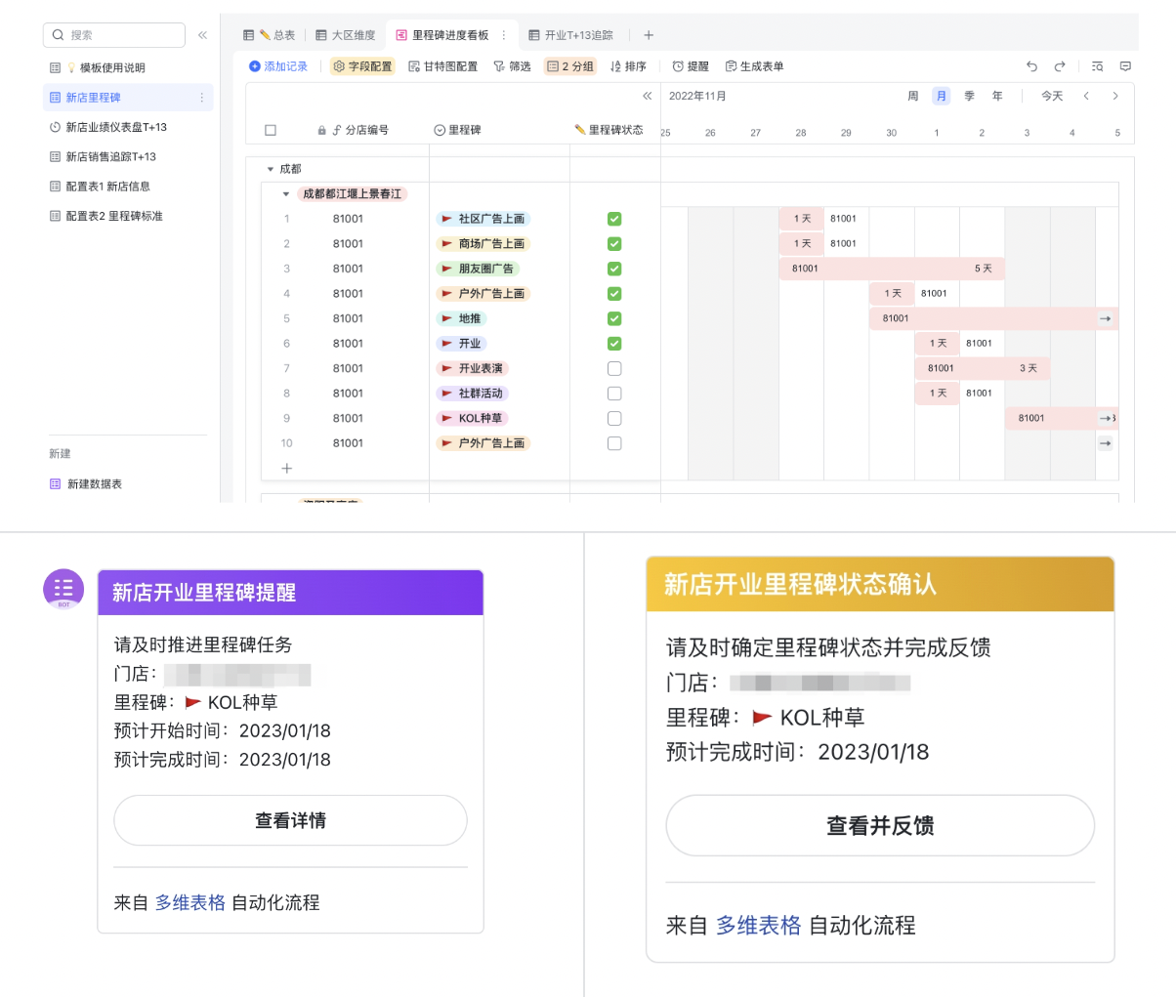Go to previous period in timeline
1176x997 pixels.
tap(1086, 96)
